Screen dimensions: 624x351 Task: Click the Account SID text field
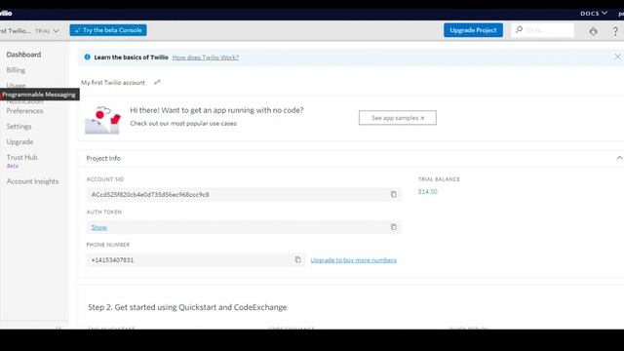(x=244, y=195)
